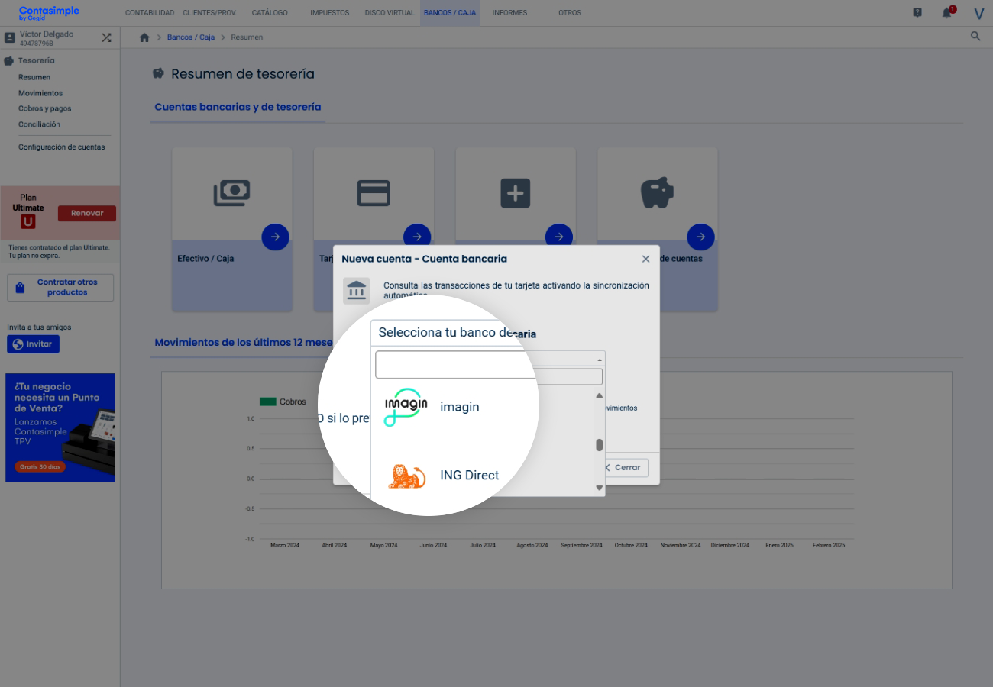Image resolution: width=993 pixels, height=687 pixels.
Task: Click the plus icon account card
Action: 516,193
